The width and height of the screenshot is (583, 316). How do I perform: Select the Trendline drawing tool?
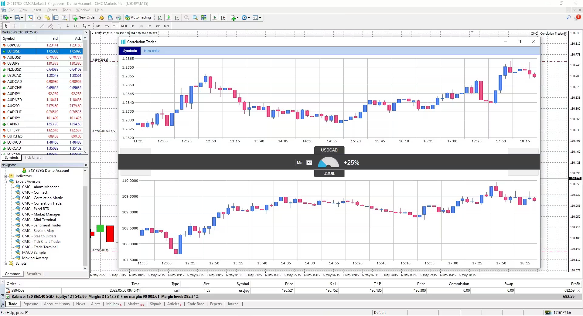coord(42,26)
